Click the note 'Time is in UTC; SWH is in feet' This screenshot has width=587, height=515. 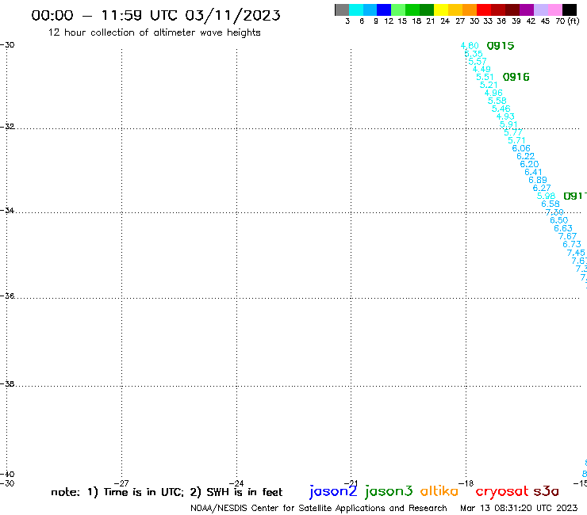tap(167, 492)
